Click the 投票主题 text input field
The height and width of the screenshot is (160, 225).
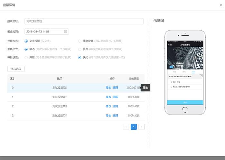84,21
